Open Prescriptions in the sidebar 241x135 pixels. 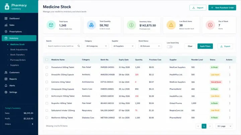pos(19,32)
